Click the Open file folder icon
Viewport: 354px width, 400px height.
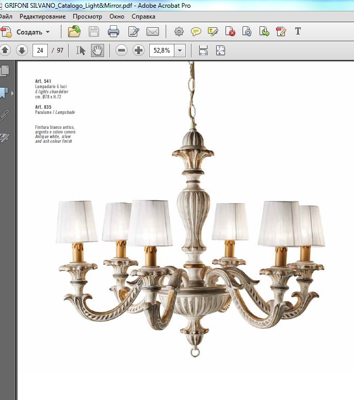[74, 31]
